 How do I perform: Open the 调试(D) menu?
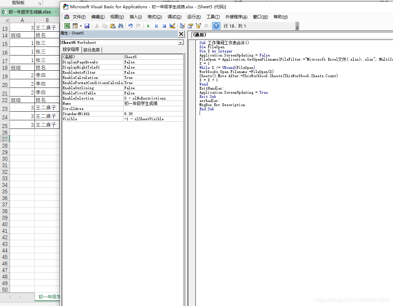(174, 17)
